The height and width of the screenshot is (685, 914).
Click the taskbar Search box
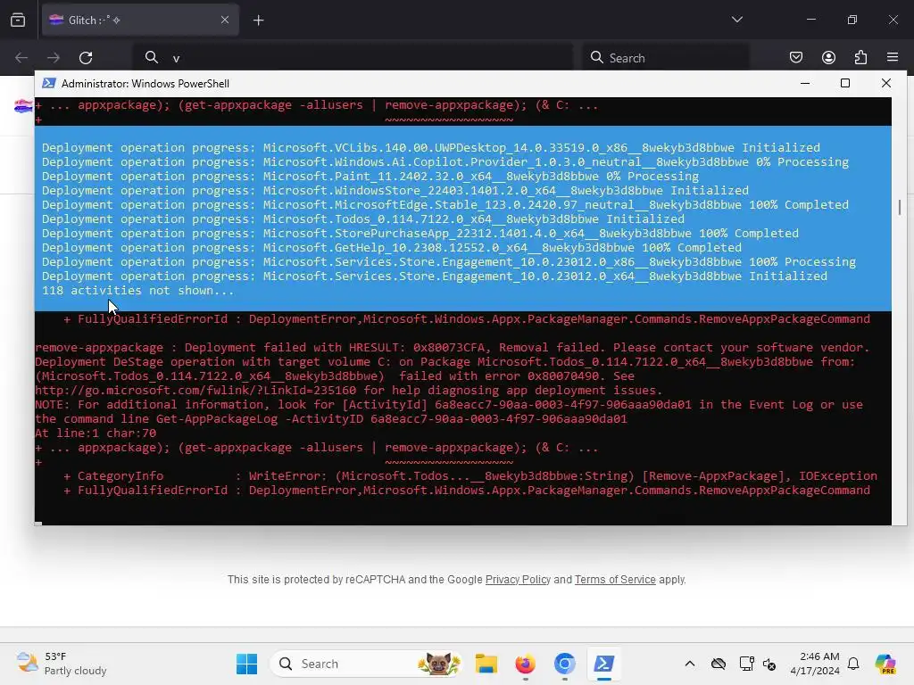[366, 664]
